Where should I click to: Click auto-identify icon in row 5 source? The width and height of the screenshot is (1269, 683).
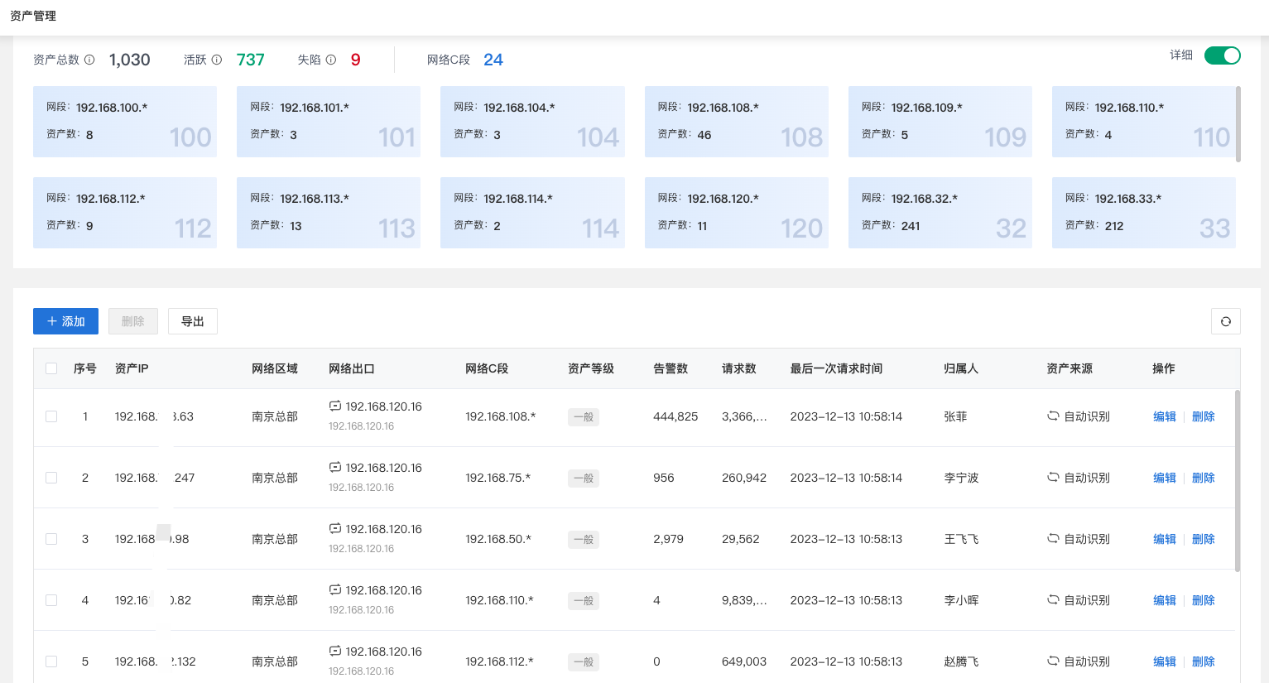click(1053, 661)
